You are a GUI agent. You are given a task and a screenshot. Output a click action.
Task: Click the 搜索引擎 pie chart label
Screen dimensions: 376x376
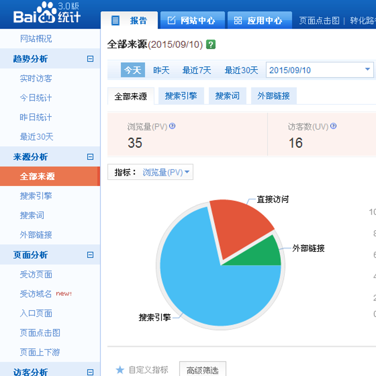(155, 318)
